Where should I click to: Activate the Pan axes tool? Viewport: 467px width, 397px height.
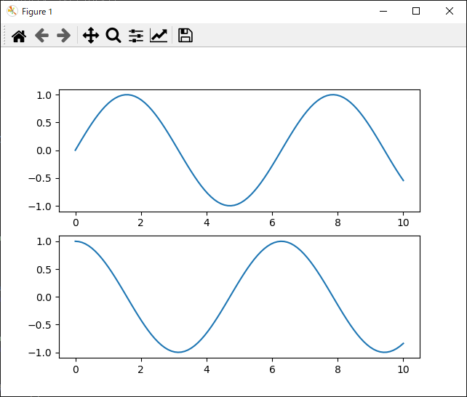click(x=91, y=36)
